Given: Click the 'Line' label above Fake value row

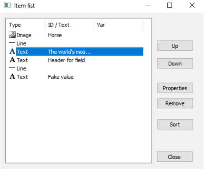Looking at the screenshot, I should [21, 69].
